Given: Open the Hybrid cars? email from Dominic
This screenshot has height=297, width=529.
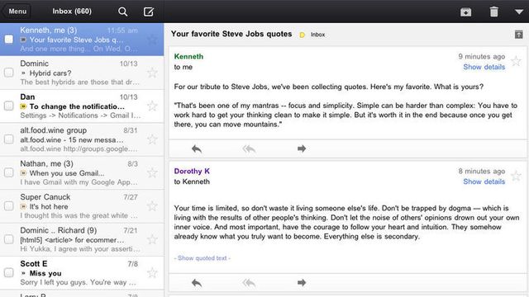Looking at the screenshot, I should point(82,73).
